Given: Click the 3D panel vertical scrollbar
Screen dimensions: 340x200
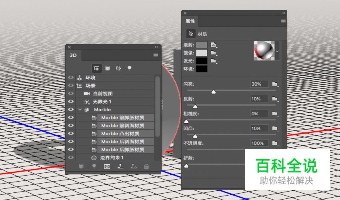Looking at the screenshot, I should [x=158, y=106].
